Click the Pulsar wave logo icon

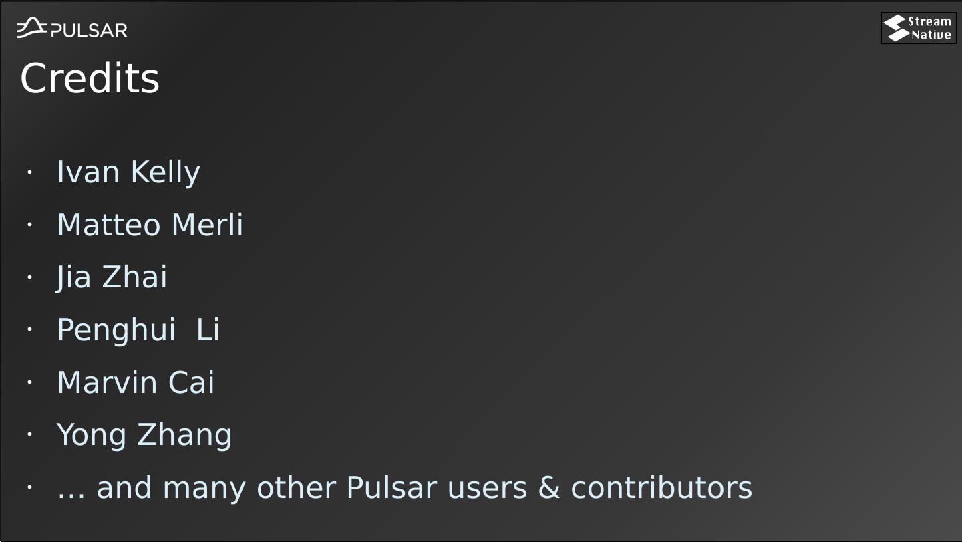(31, 28)
